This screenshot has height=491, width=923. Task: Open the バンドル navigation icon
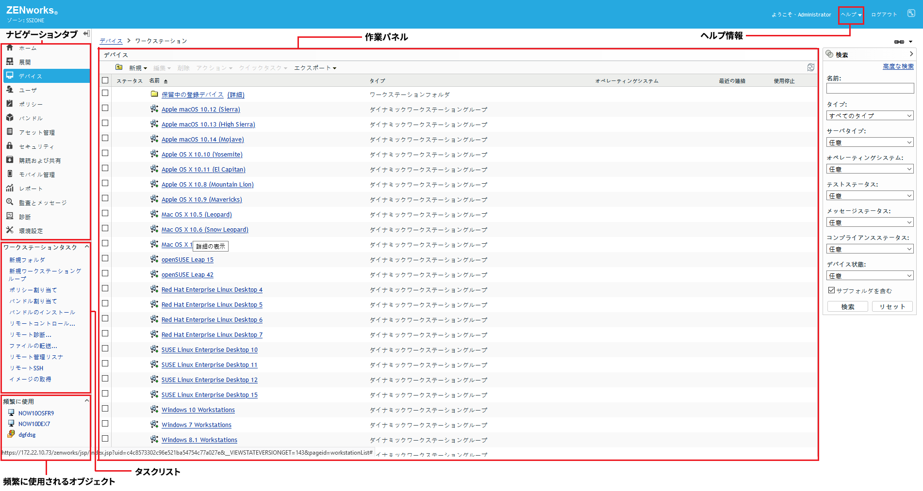pyautogui.click(x=10, y=118)
